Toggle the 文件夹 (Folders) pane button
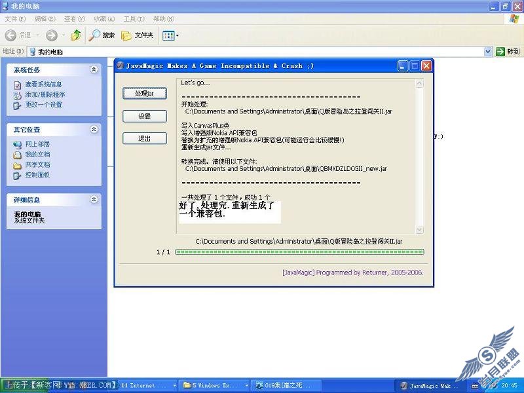The height and width of the screenshot is (393, 524). click(x=137, y=35)
